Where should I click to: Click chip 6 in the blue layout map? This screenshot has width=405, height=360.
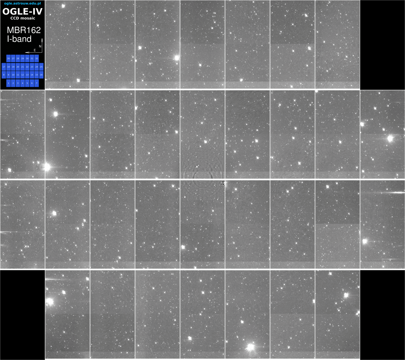(x=32, y=83)
